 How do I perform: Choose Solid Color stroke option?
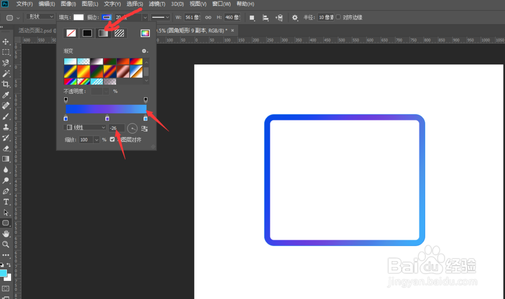click(87, 33)
